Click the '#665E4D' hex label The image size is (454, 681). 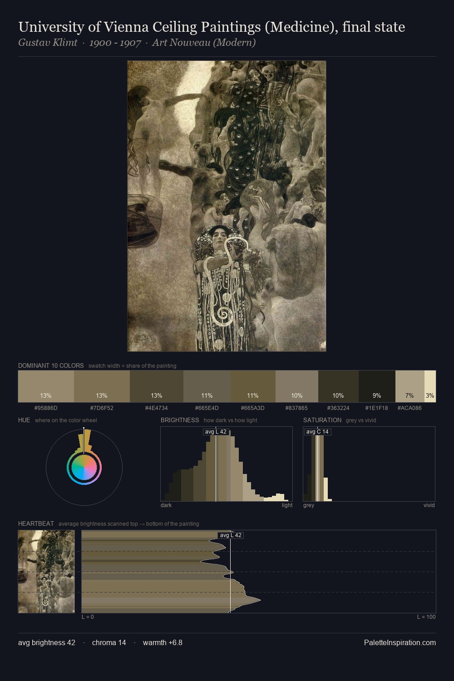(207, 408)
